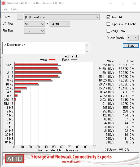
Task: Click the 16.11K IO/s read value
Action: pyautogui.click(x=126, y=88)
